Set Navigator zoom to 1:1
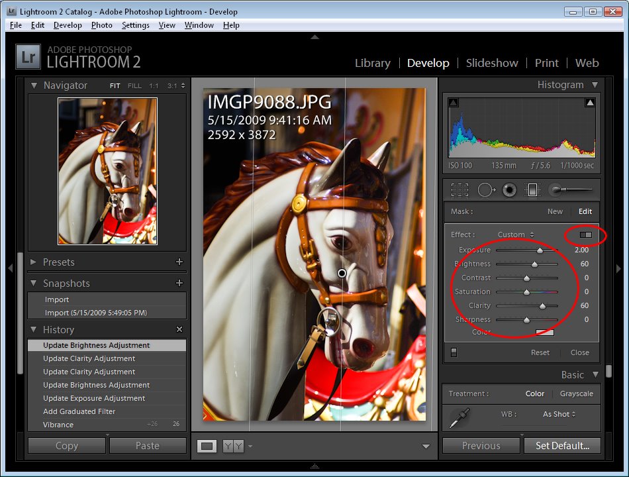The width and height of the screenshot is (629, 477). click(154, 86)
